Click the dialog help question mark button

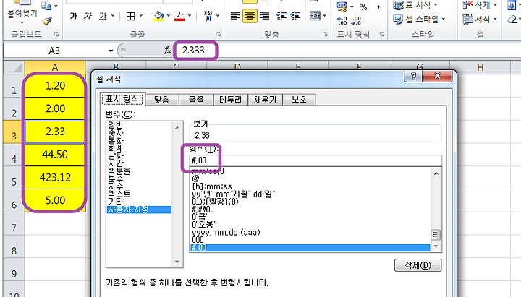tap(413, 76)
